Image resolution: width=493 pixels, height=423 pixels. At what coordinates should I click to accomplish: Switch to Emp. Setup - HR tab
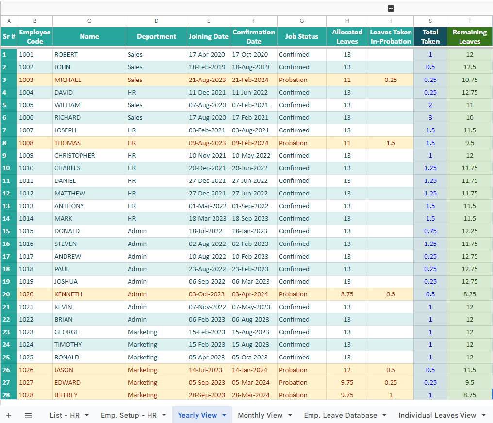coord(129,415)
